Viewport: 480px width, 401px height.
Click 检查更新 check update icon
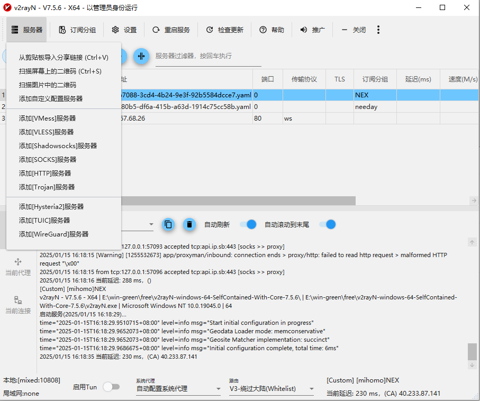coord(210,30)
